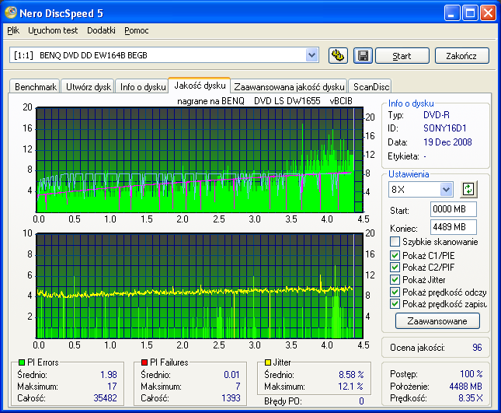Open the Pomoc menu
Image resolution: width=501 pixels, height=413 pixels.
137,30
